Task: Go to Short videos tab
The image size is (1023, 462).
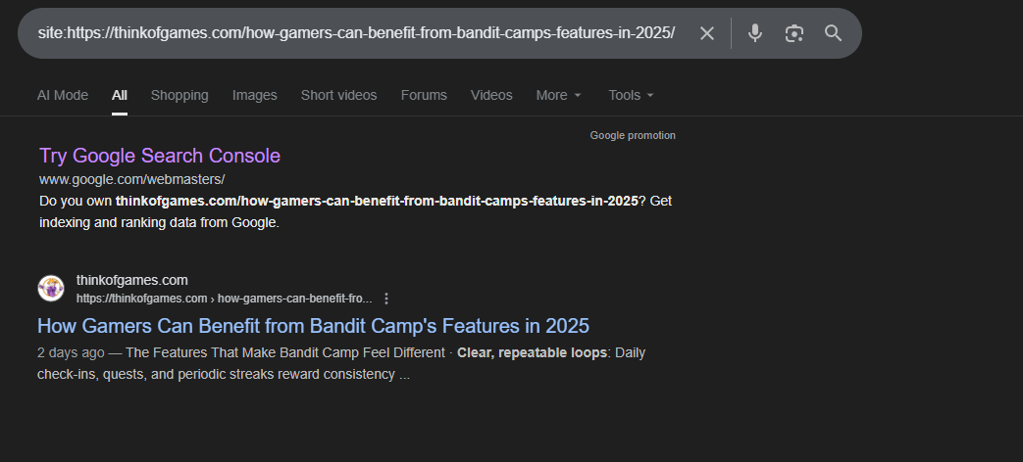Action: [338, 95]
